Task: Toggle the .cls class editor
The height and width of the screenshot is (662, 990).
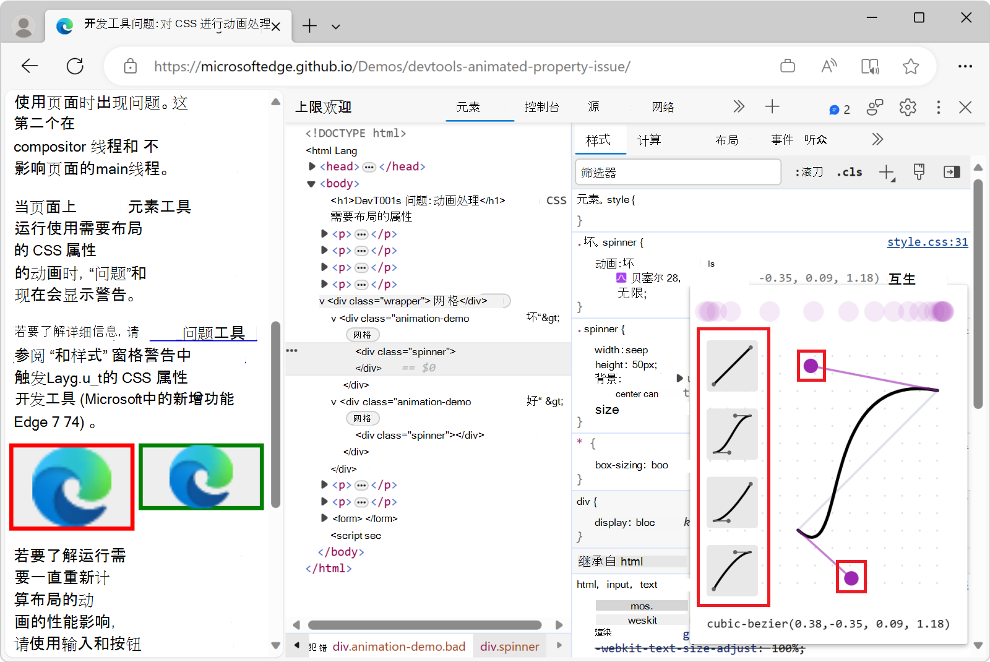Action: [x=849, y=172]
